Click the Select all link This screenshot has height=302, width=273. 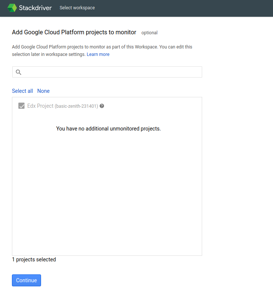[22, 91]
